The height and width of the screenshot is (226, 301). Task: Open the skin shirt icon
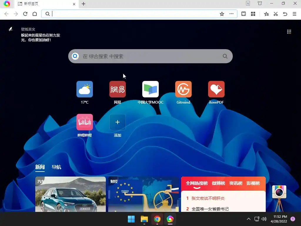pos(260,3)
